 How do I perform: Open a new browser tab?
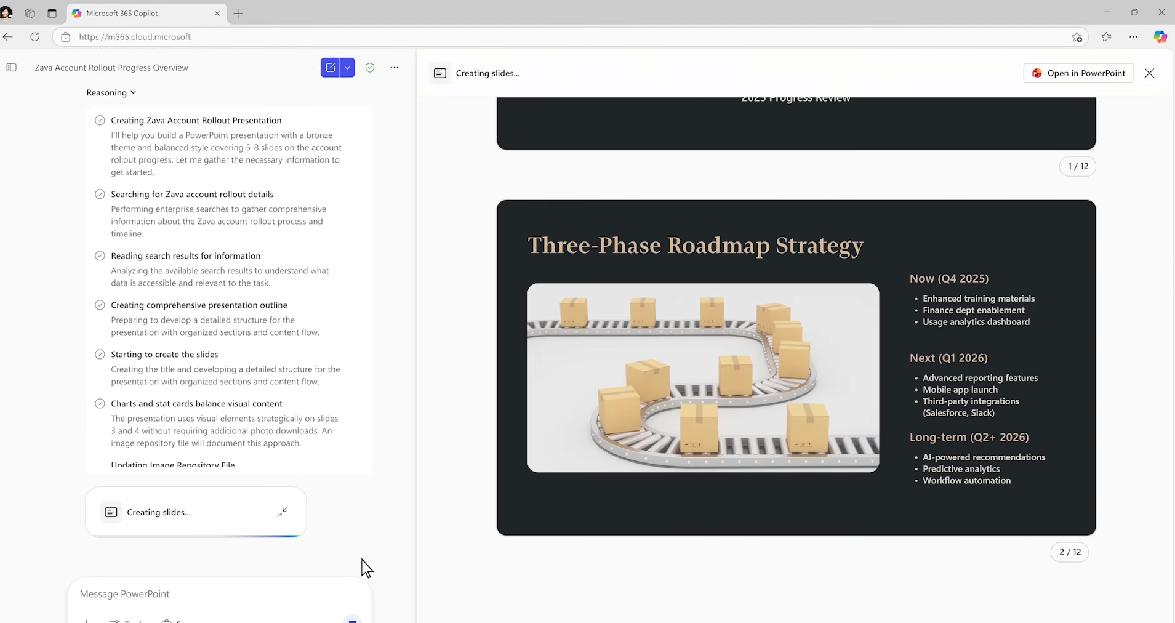238,13
